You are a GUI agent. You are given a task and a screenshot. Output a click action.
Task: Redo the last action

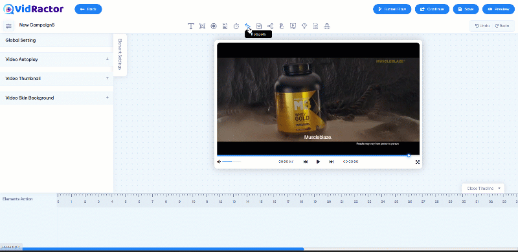pos(502,26)
